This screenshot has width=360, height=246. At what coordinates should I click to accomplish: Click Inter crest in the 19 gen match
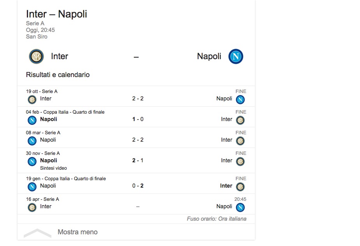point(241,186)
